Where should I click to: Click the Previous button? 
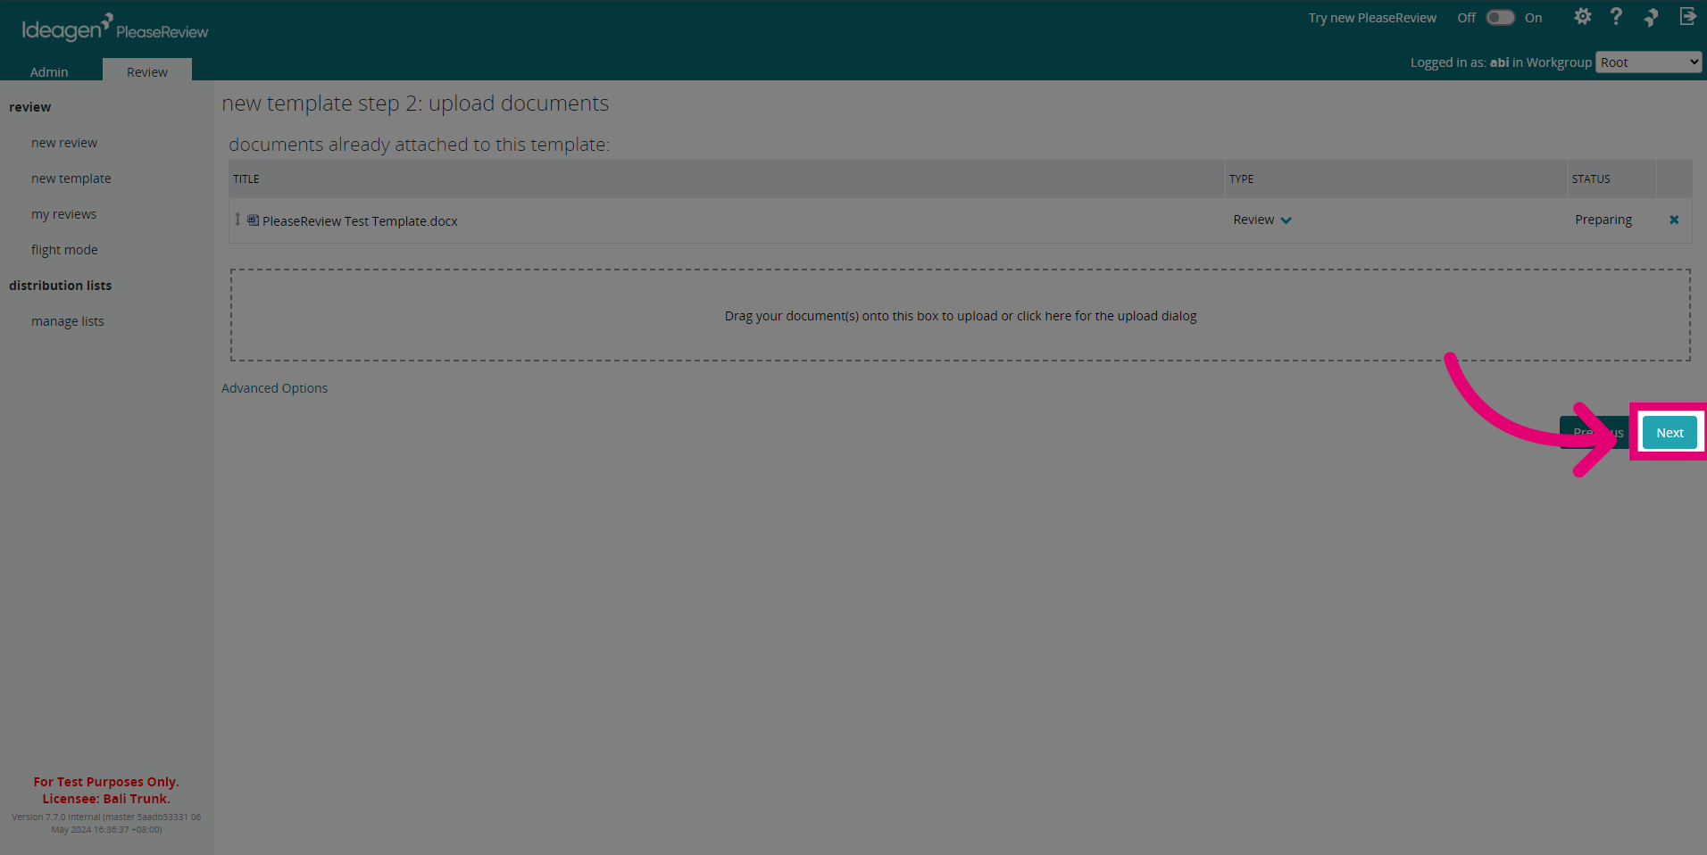coord(1598,433)
